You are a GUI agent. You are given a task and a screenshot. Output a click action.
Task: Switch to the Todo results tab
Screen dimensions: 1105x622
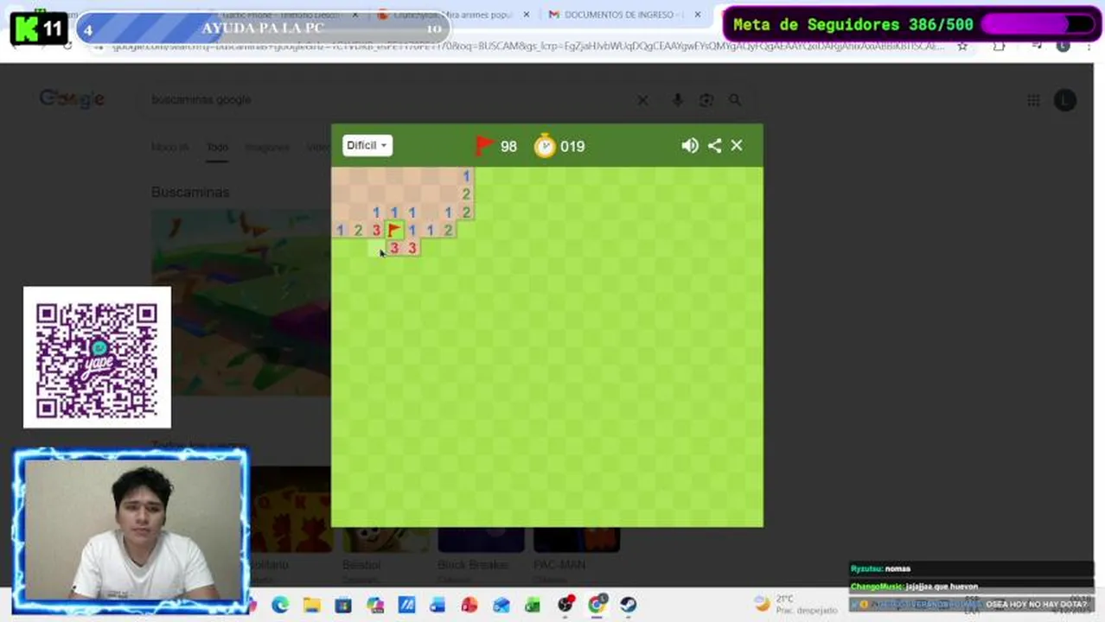(217, 148)
